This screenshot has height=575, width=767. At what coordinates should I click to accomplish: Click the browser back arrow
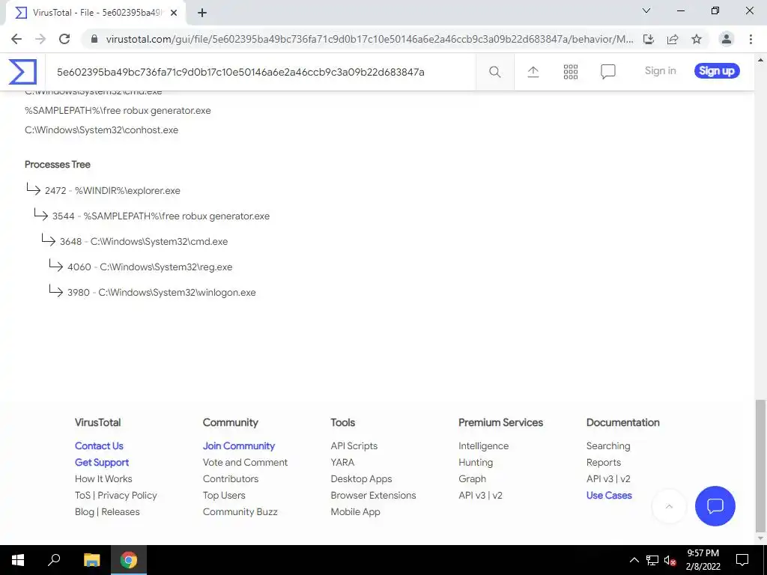[x=16, y=39]
